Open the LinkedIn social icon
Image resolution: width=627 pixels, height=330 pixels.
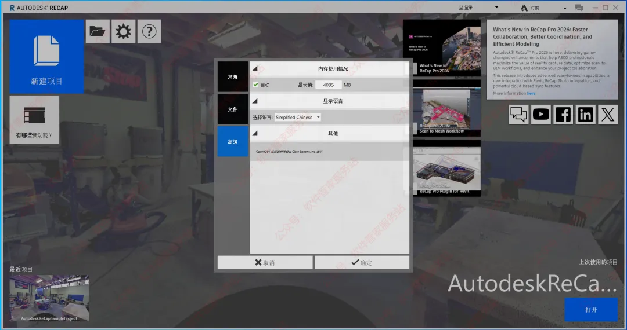pyautogui.click(x=586, y=115)
